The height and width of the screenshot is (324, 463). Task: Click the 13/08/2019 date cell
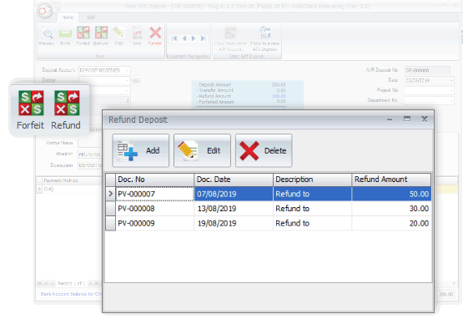pyautogui.click(x=234, y=209)
